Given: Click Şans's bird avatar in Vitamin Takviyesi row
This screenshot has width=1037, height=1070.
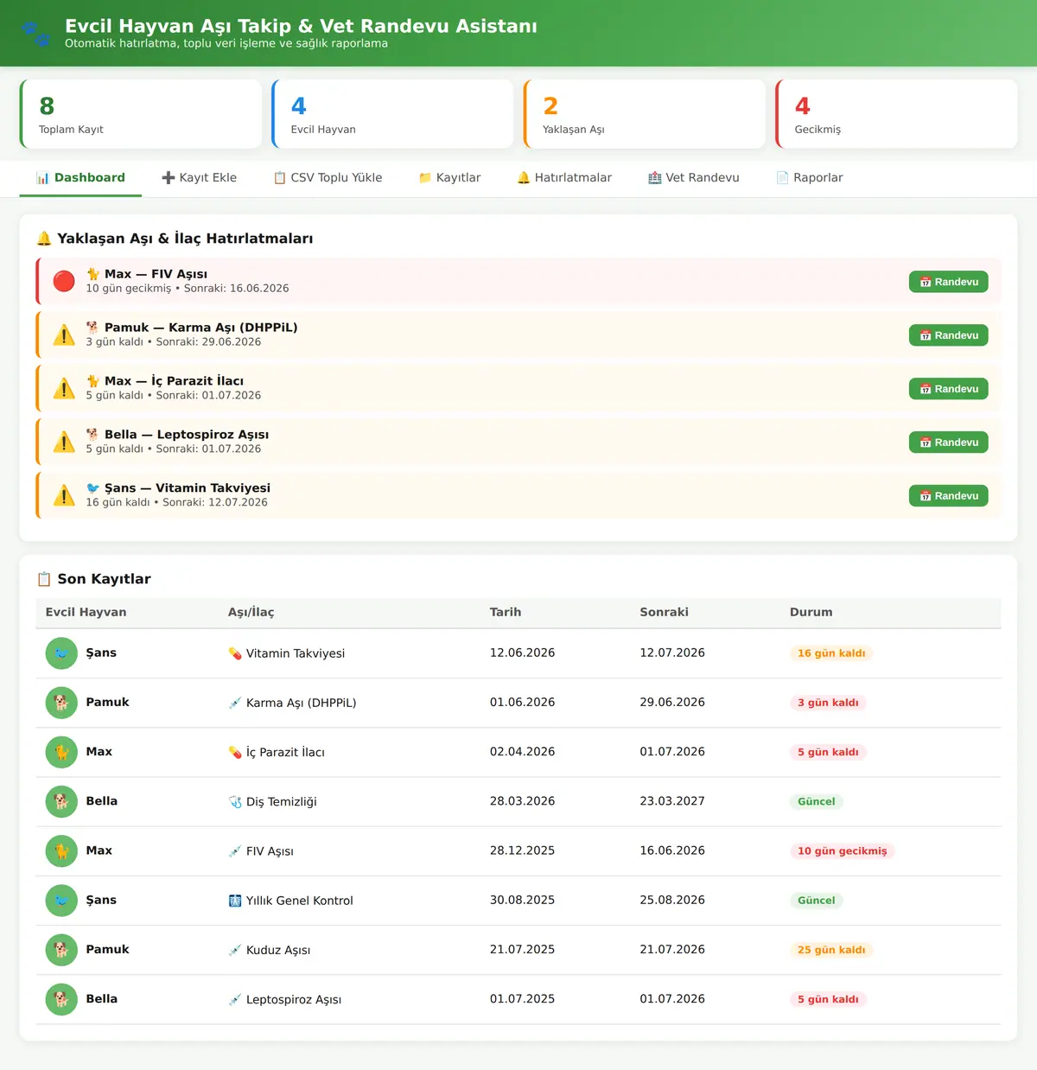Looking at the screenshot, I should coord(61,653).
